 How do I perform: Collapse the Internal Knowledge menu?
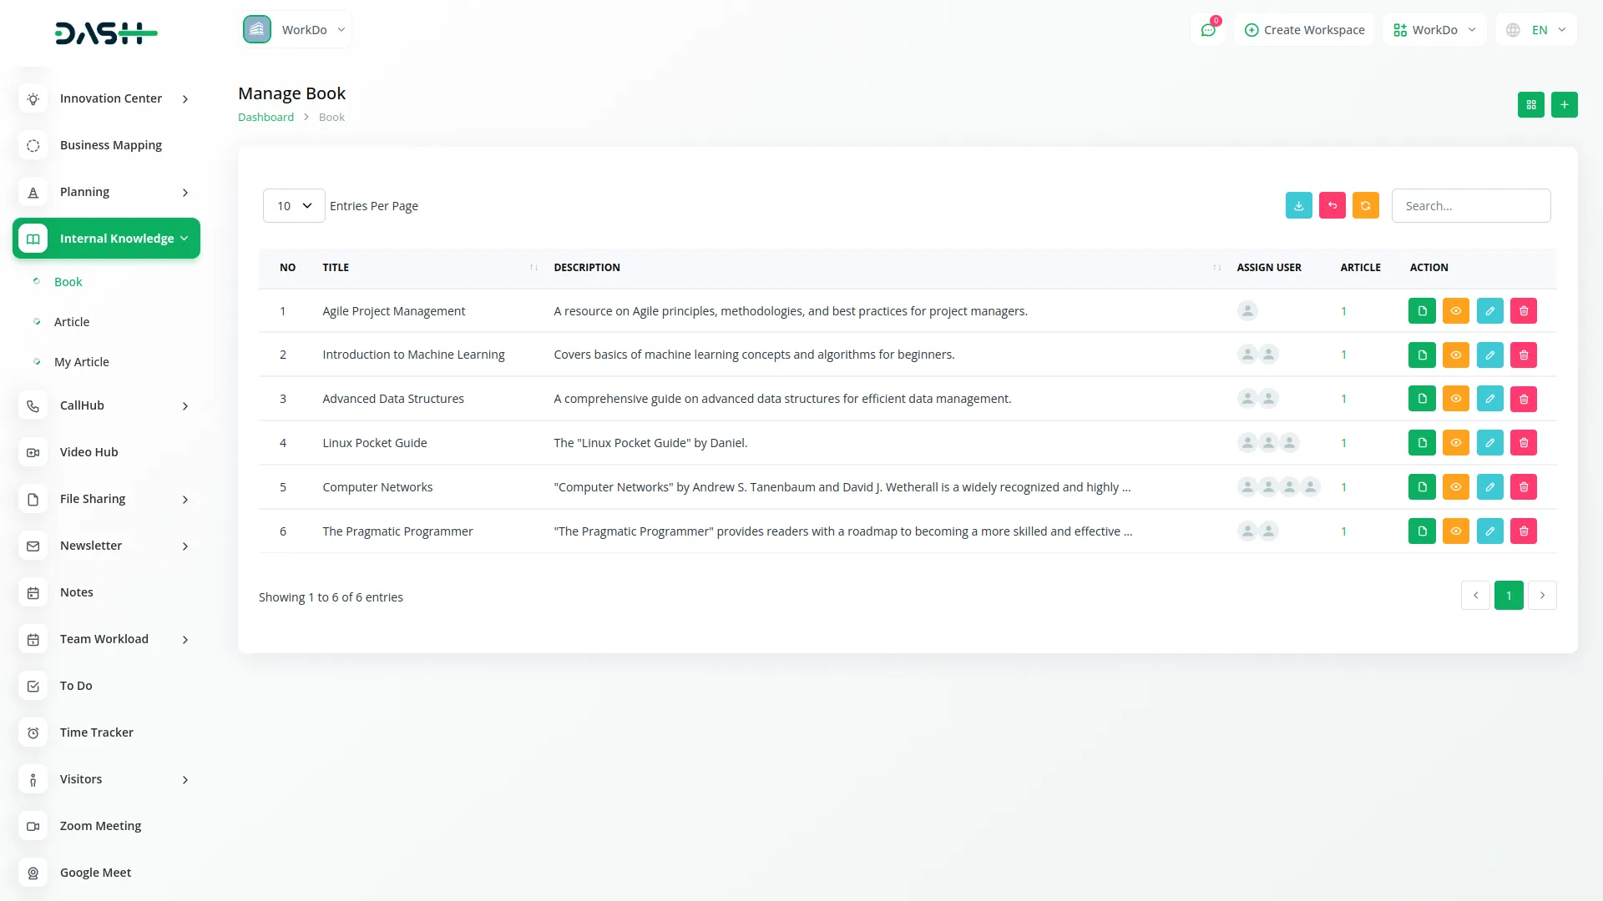(x=106, y=238)
